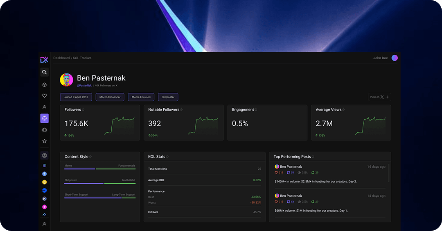Click the info icon beside Followers title

coord(83,110)
